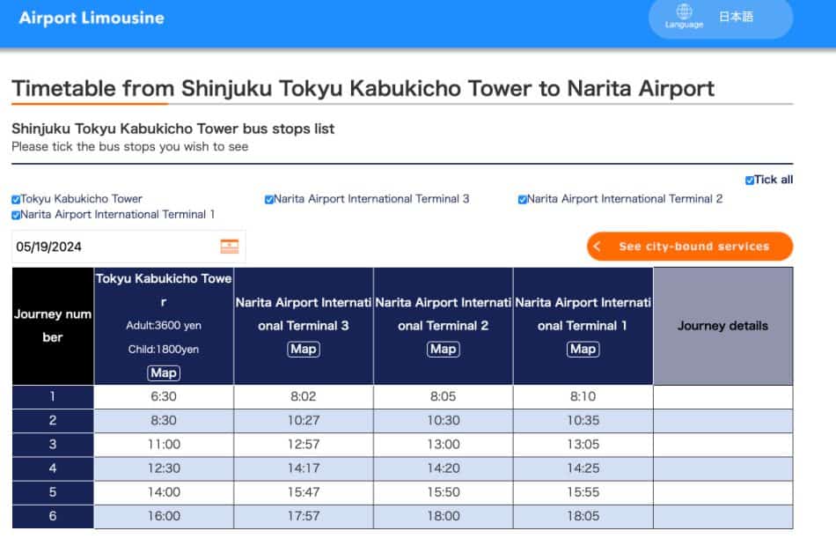Click the 6:30 departure time cell
Viewport: 836px width, 553px height.
164,397
